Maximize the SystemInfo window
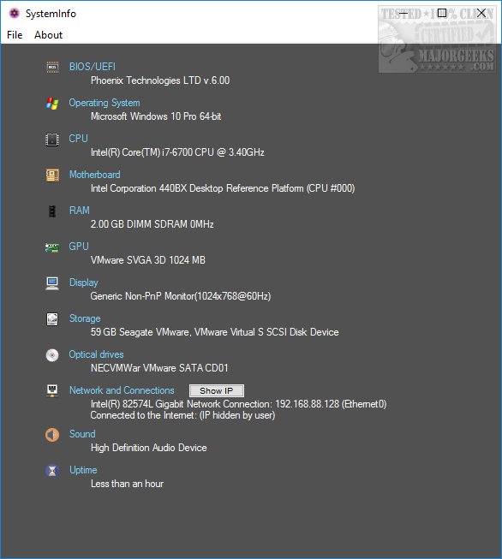The width and height of the screenshot is (502, 559). [442, 14]
